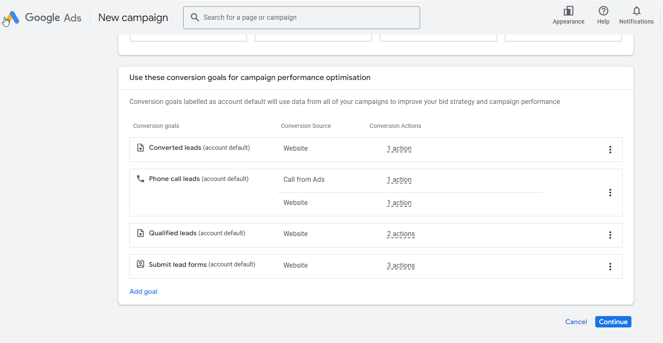Click the Call from Ads source text

pyautogui.click(x=304, y=180)
